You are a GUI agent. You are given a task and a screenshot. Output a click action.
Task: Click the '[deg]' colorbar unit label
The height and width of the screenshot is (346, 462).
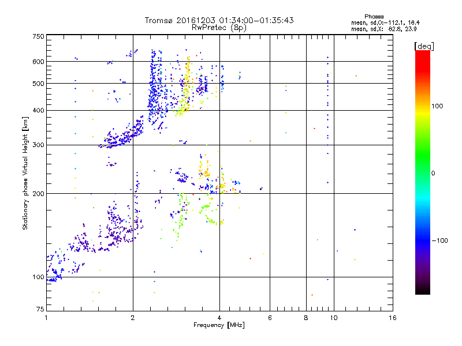pyautogui.click(x=424, y=46)
